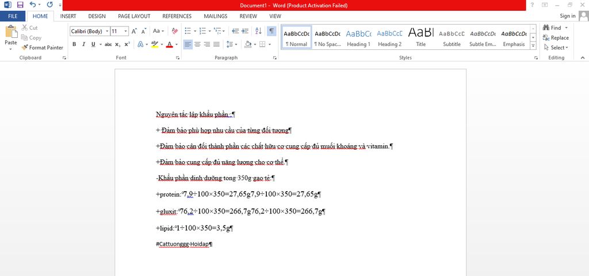Screen dimensions: 589x276
Task: Toggle Strikethrough formatting
Action: [108, 44]
